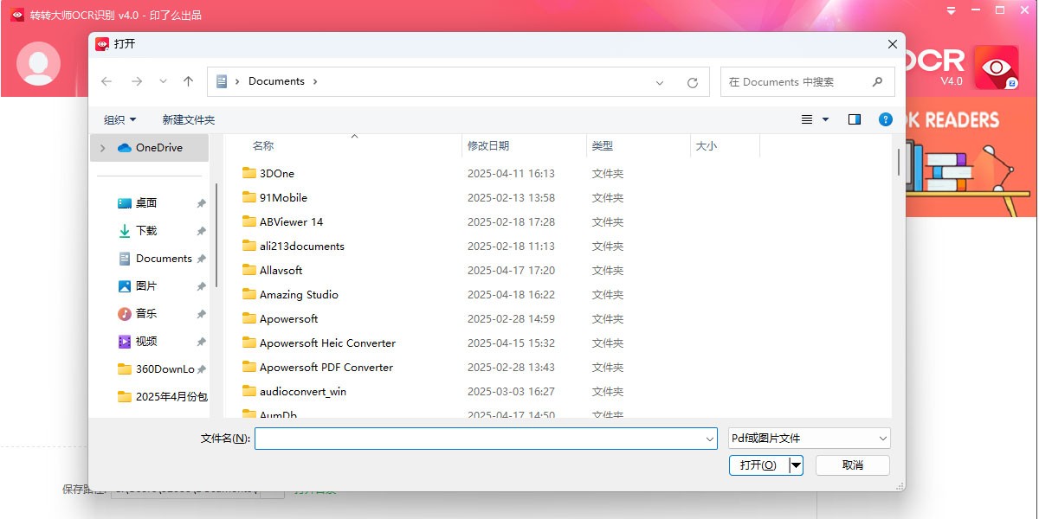Refresh the Documents folder listing
1039x519 pixels.
tap(692, 82)
